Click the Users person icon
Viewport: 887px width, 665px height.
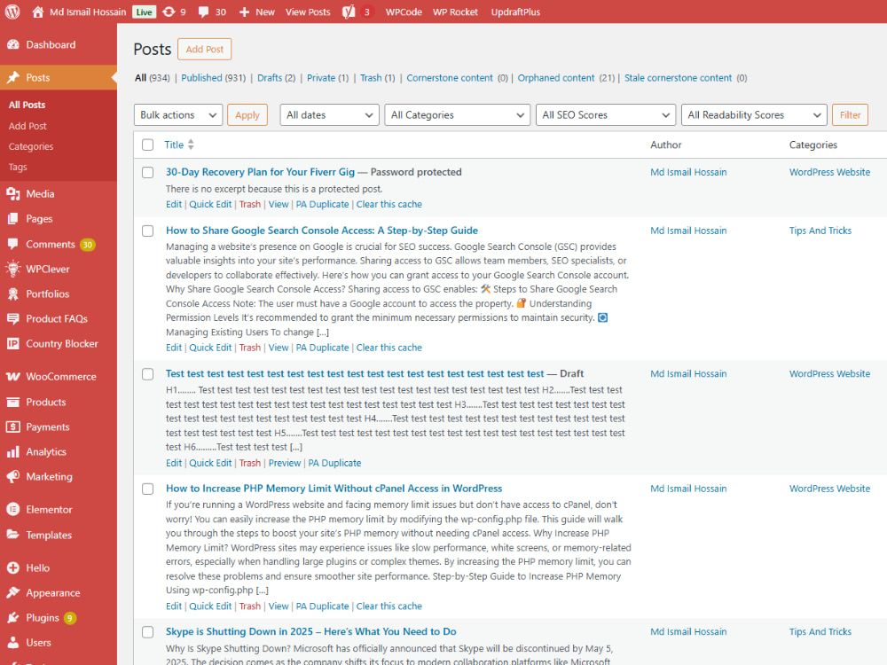pyautogui.click(x=13, y=642)
